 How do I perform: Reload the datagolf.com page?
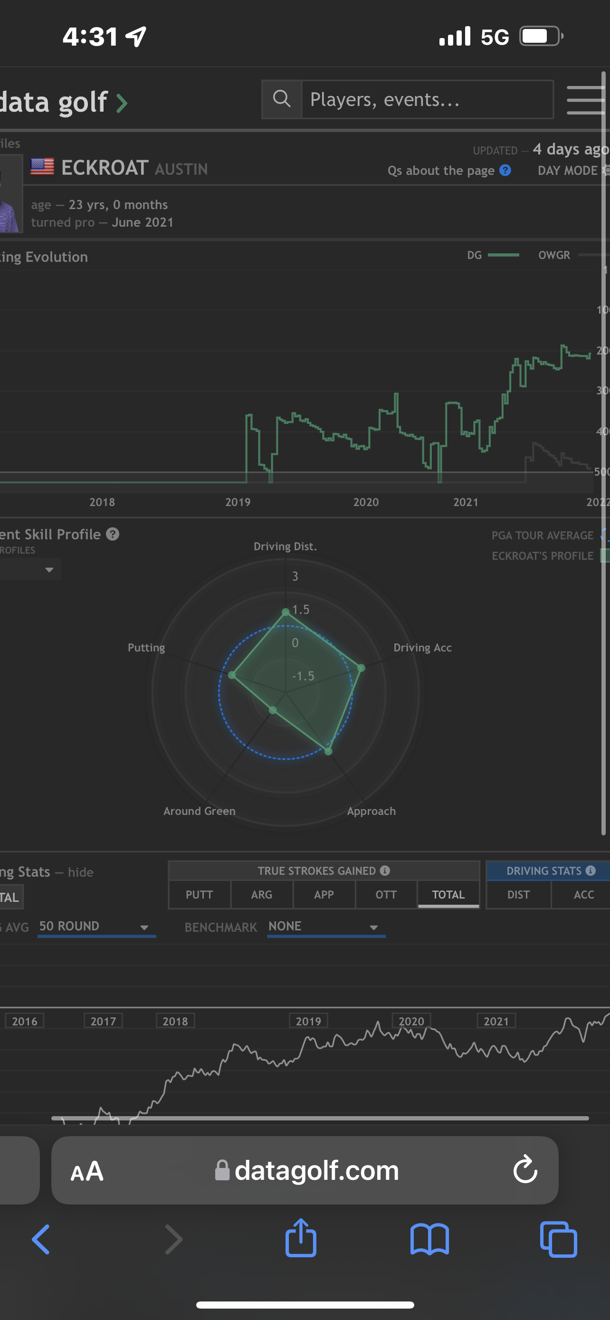click(525, 1170)
